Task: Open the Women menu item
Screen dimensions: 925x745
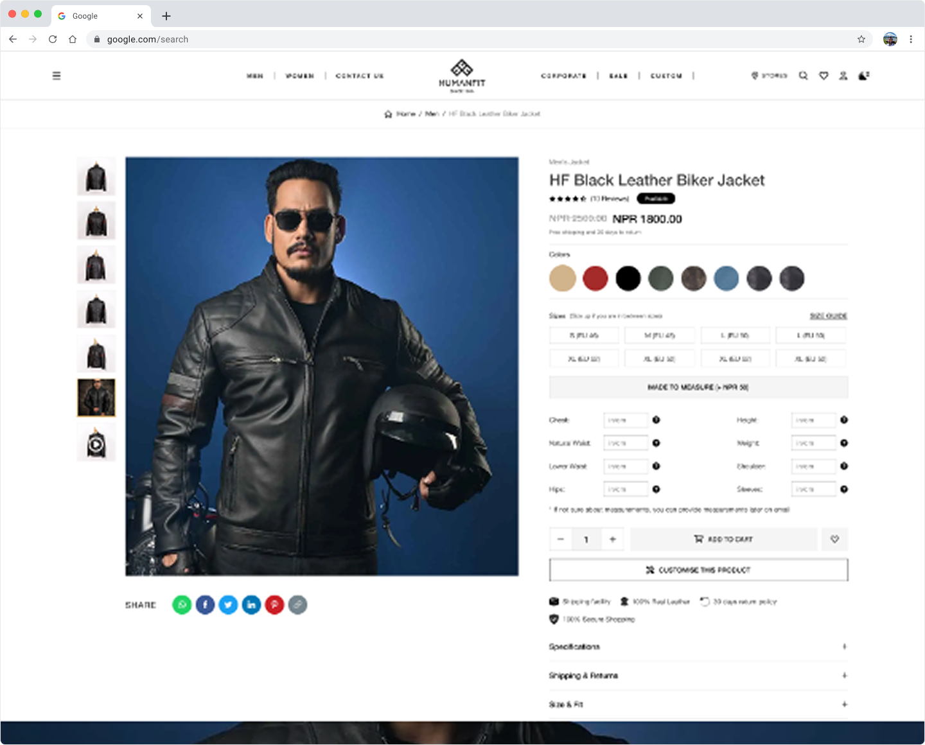Action: [300, 76]
